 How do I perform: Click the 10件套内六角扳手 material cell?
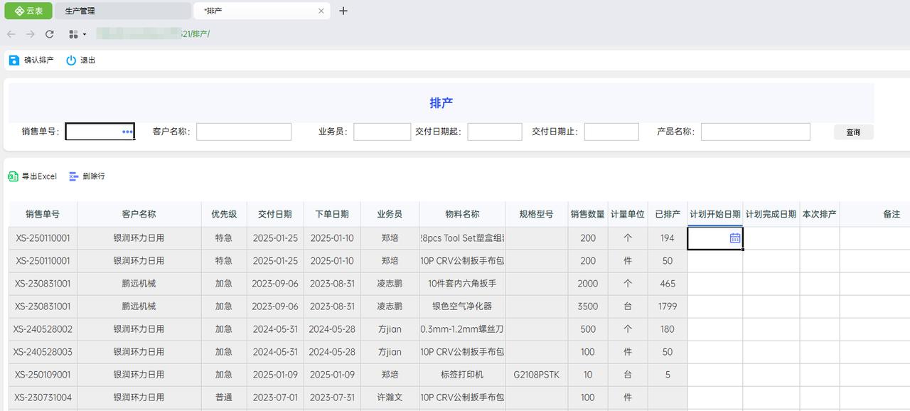pyautogui.click(x=462, y=284)
